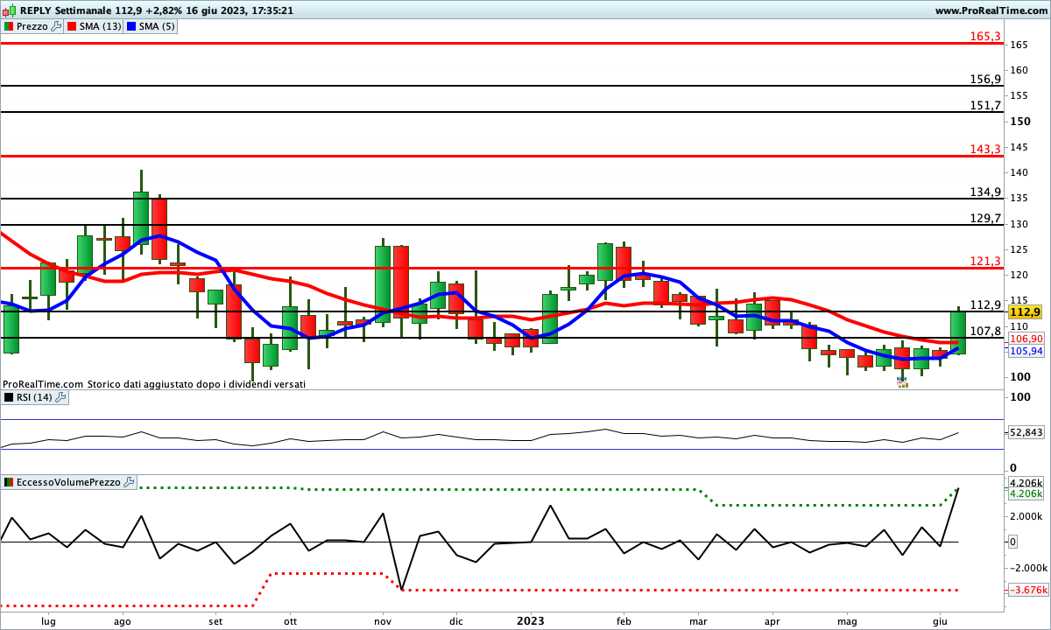Click the 'feb' month label on time axis
1051x630 pixels.
tap(623, 621)
